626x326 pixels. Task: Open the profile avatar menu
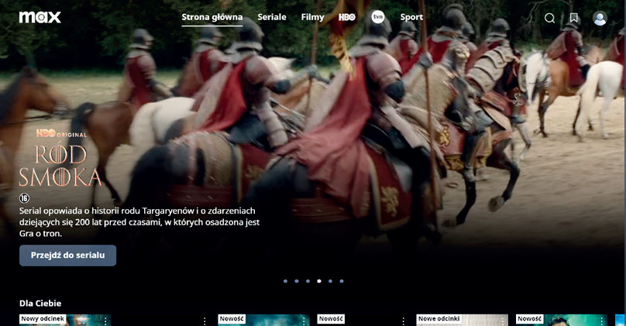600,19
